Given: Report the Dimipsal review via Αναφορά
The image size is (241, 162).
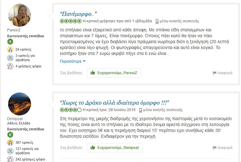Looking at the screenshot, I should tap(222, 148).
